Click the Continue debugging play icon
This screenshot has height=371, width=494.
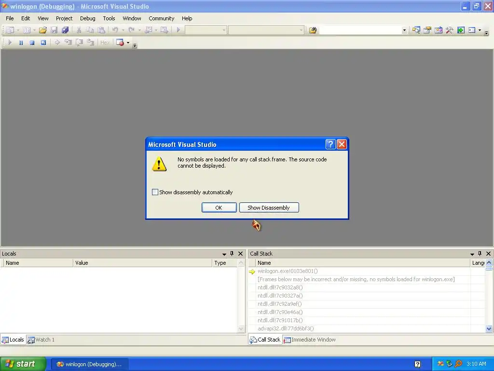(10, 43)
